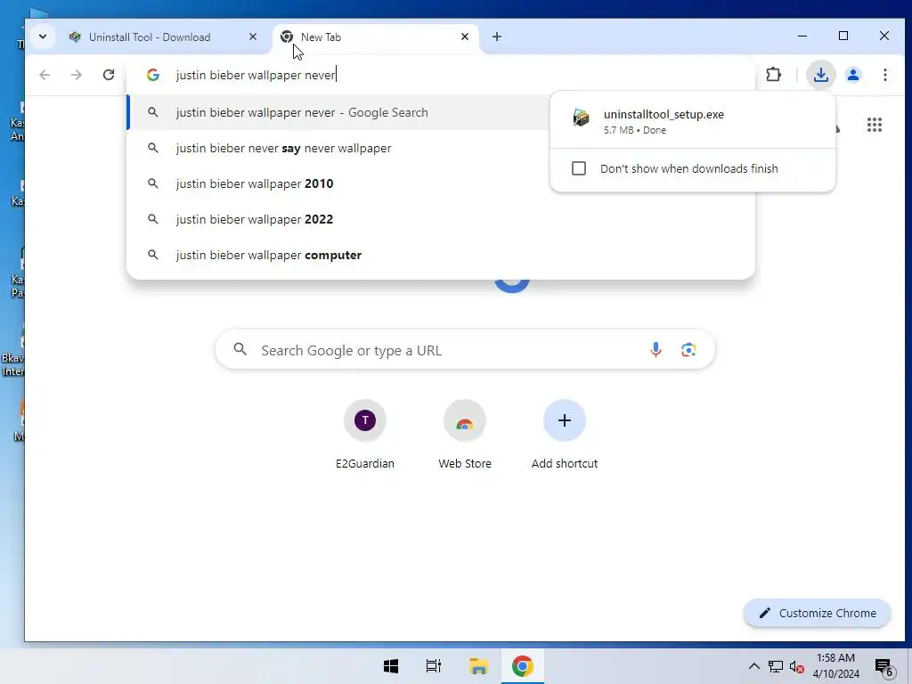Choose 'justin bieber wallpaper 2010' suggestion
Image resolution: width=912 pixels, height=684 pixels.
440,183
